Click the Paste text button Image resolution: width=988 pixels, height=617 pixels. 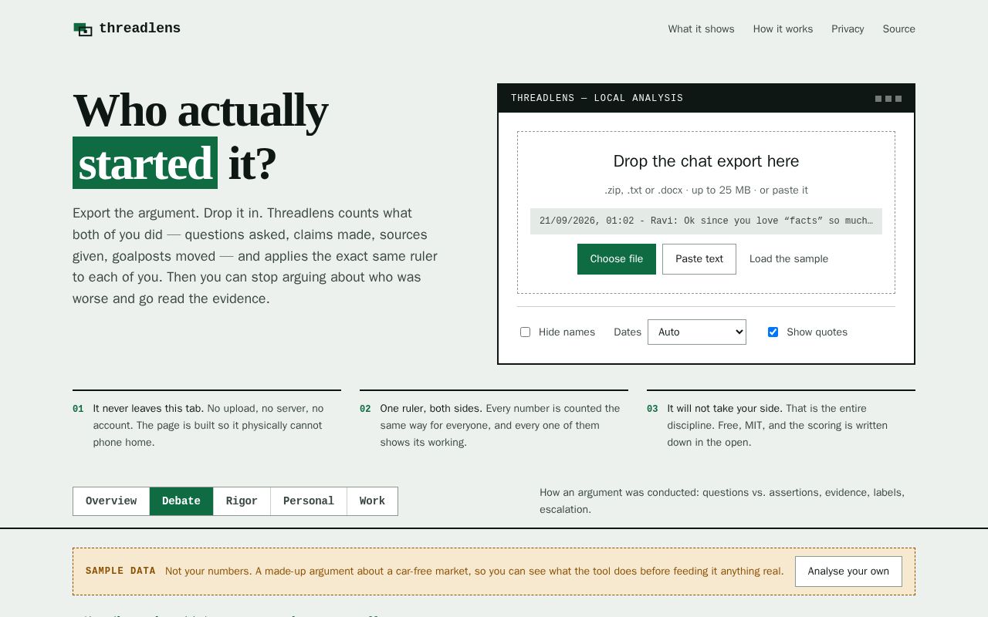(x=699, y=259)
